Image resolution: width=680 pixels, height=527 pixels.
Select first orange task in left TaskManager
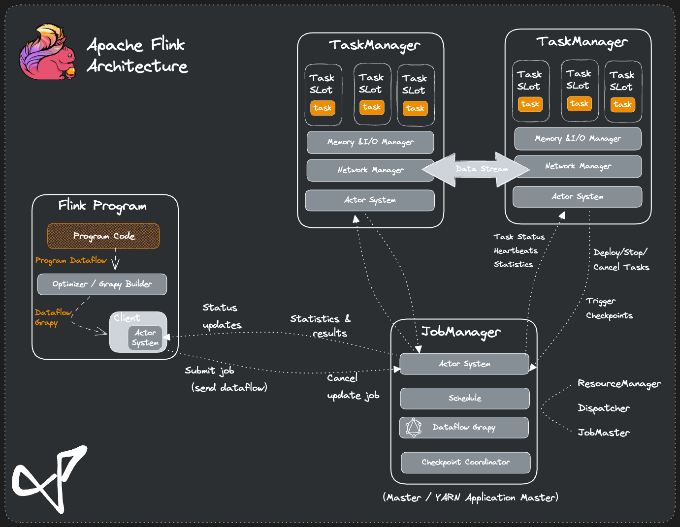(x=323, y=108)
